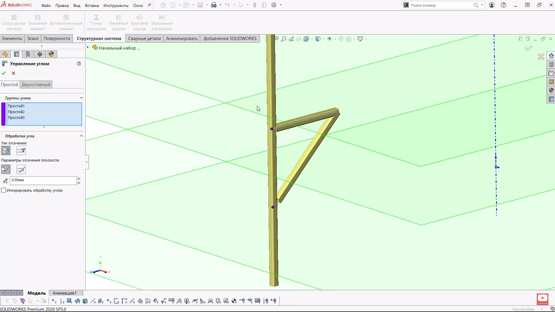
Task: Enable Игнорировать обработку углов checkbox
Action: coord(4,190)
